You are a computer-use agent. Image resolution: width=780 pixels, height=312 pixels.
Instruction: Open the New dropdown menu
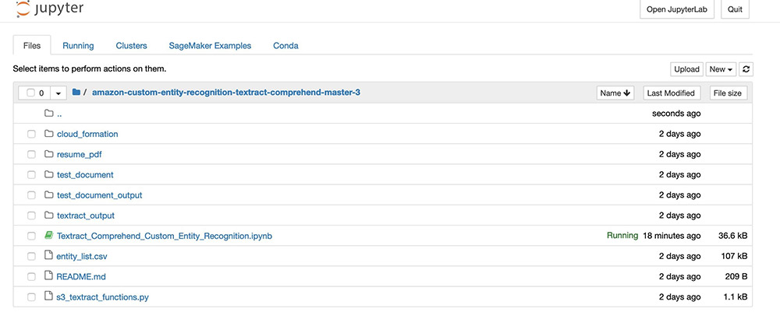point(721,69)
